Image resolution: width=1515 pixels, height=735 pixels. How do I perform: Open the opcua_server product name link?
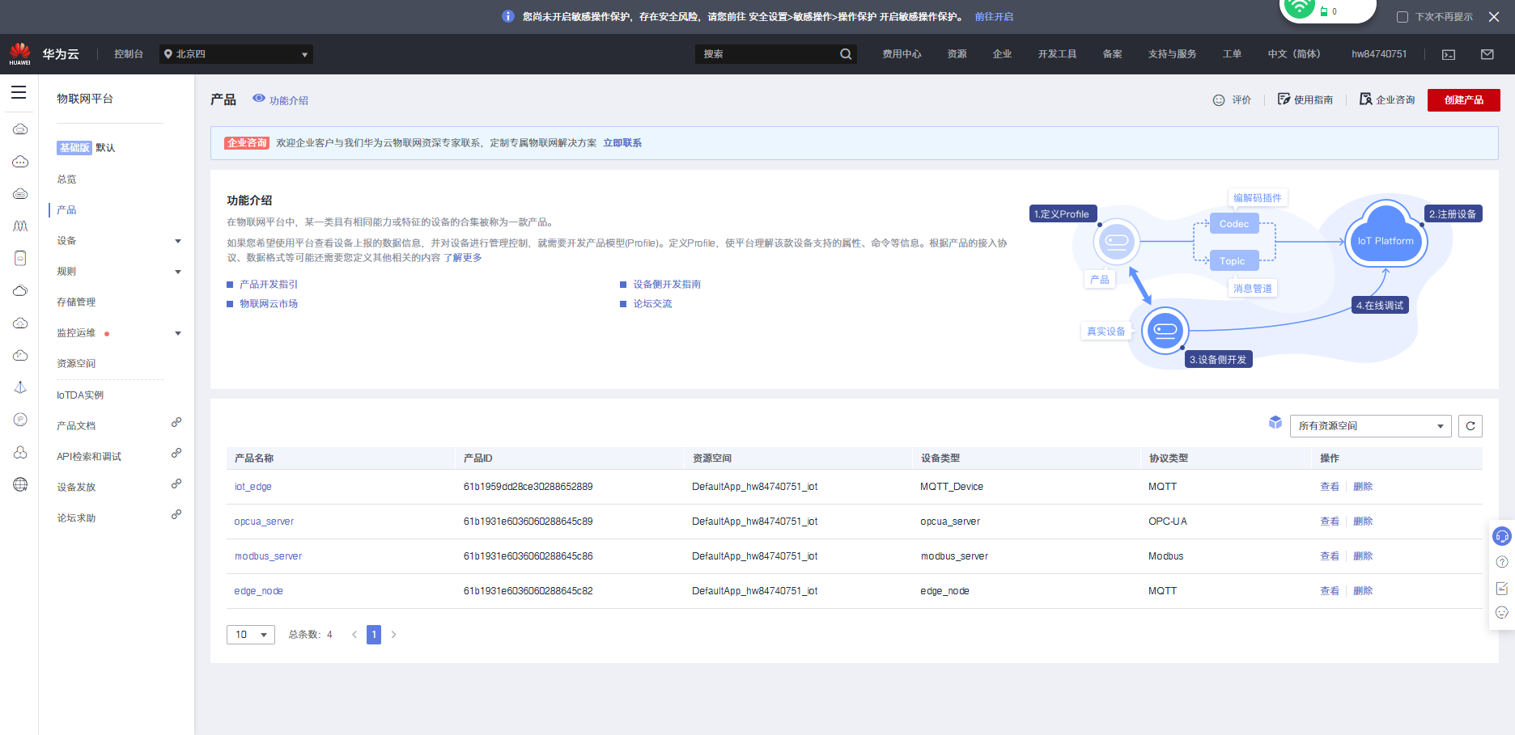pyautogui.click(x=264, y=522)
